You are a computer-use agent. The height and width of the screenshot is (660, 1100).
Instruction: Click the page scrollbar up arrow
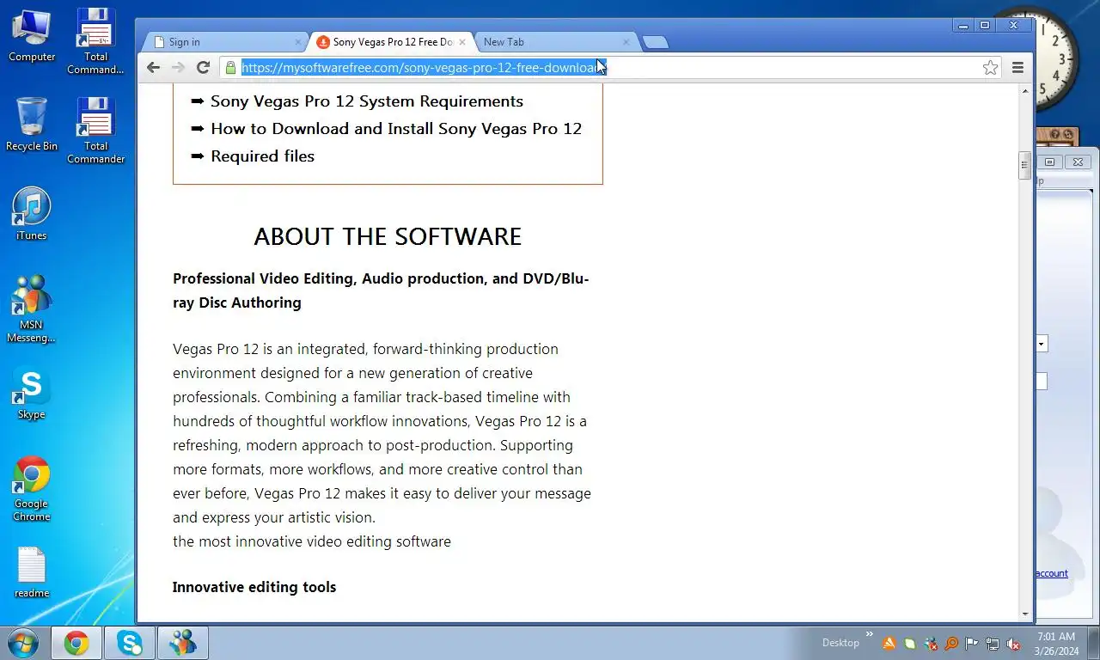[x=1024, y=90]
